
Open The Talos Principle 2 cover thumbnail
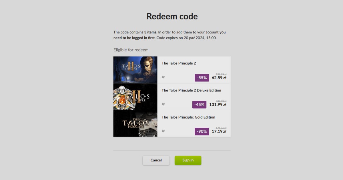[x=135, y=70]
